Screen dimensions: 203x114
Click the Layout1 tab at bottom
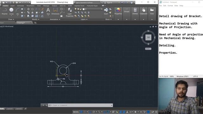10,109
